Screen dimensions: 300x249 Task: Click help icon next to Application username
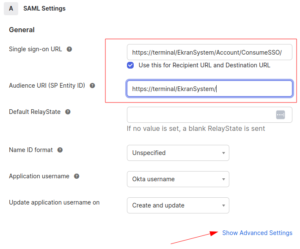pyautogui.click(x=77, y=176)
